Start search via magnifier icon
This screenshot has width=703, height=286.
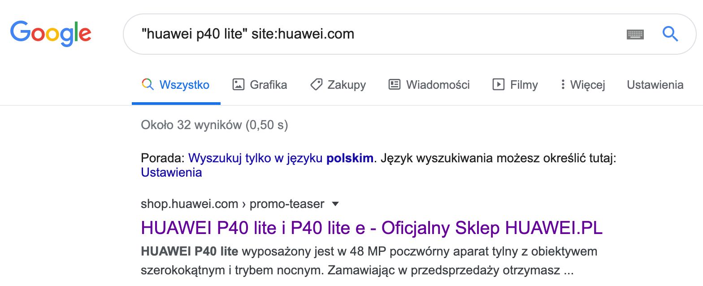pyautogui.click(x=670, y=34)
